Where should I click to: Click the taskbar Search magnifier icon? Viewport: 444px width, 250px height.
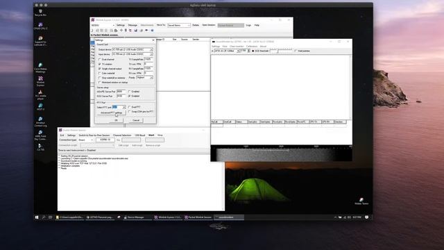coord(44,217)
